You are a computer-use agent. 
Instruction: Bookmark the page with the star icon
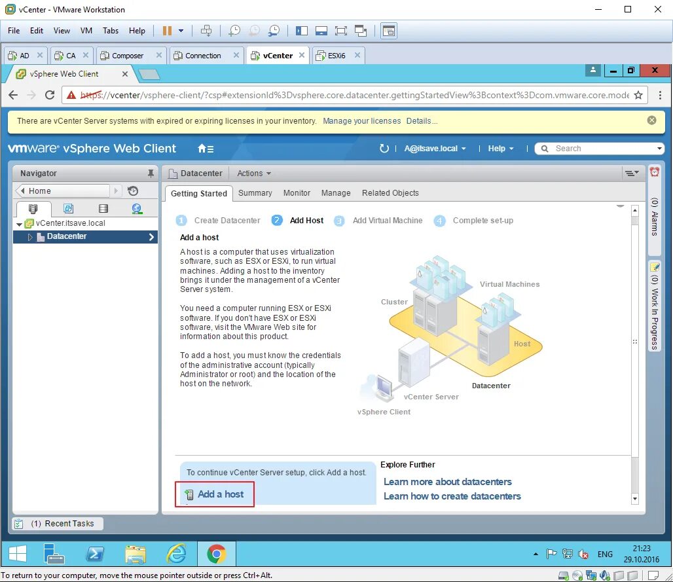(638, 95)
